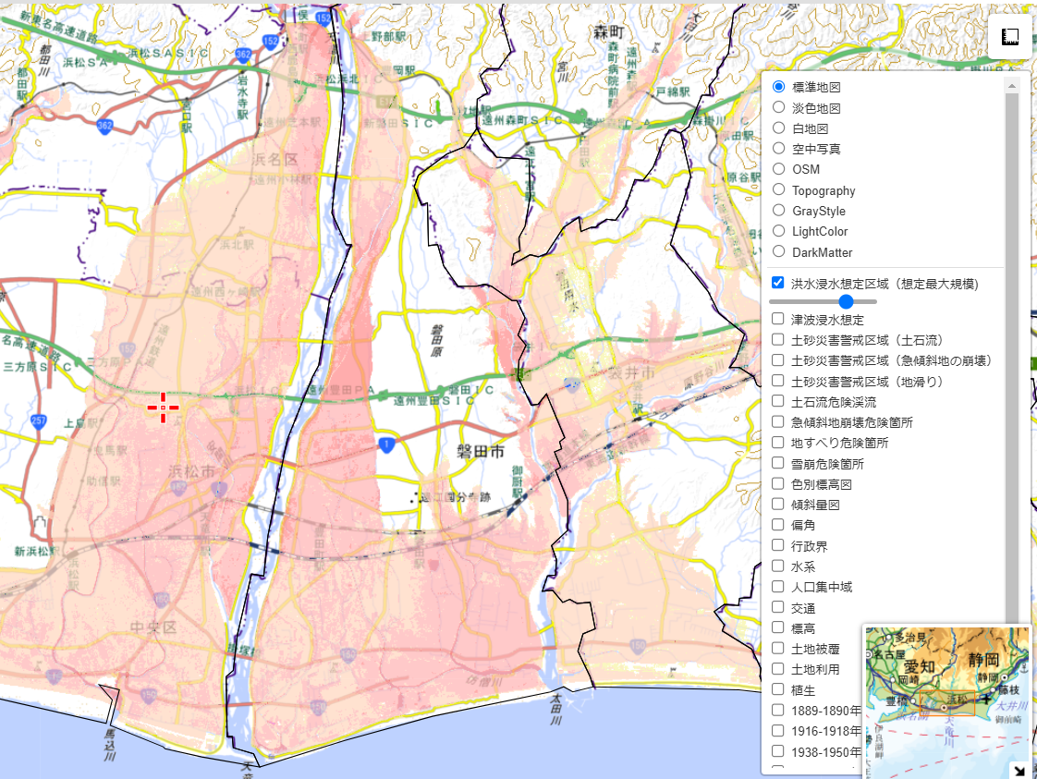
Task: Collapse the overview mini map
Action: click(1020, 769)
